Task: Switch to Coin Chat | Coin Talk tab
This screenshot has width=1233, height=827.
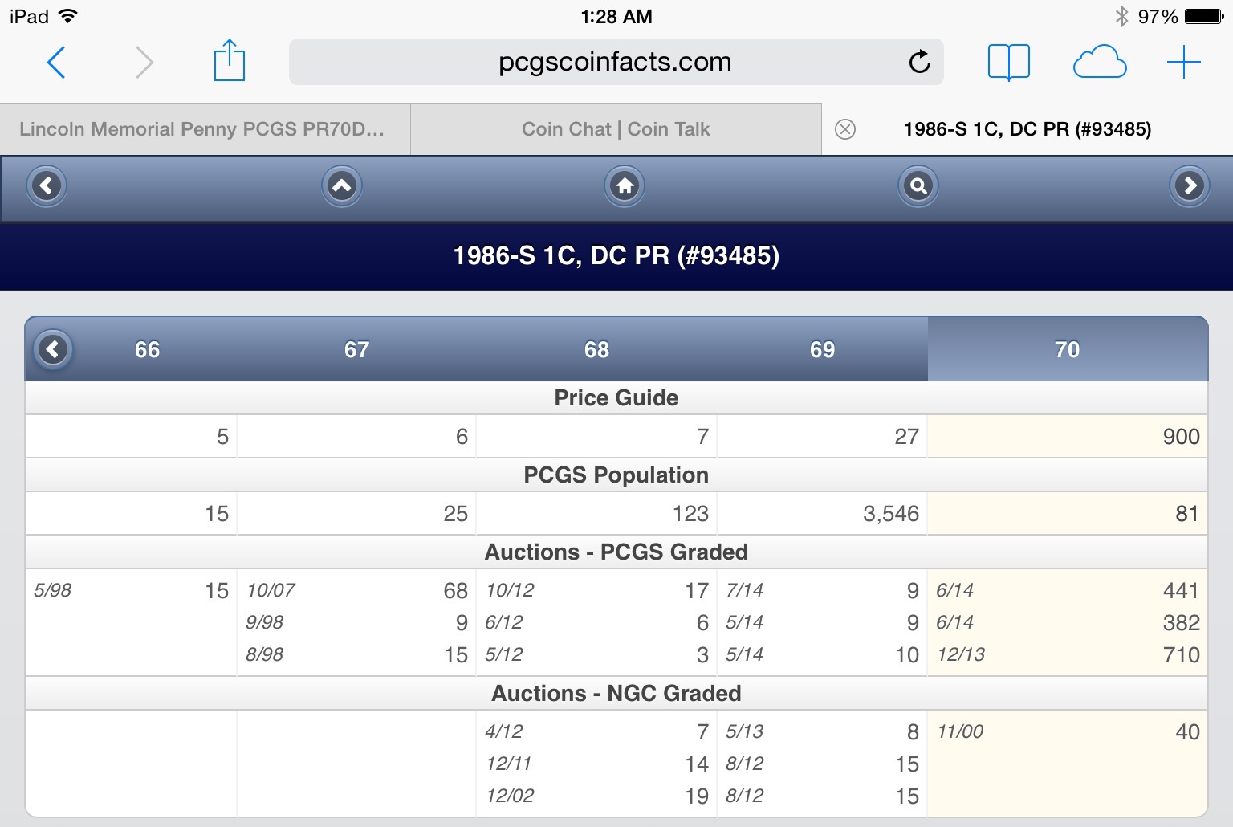Action: 616,129
